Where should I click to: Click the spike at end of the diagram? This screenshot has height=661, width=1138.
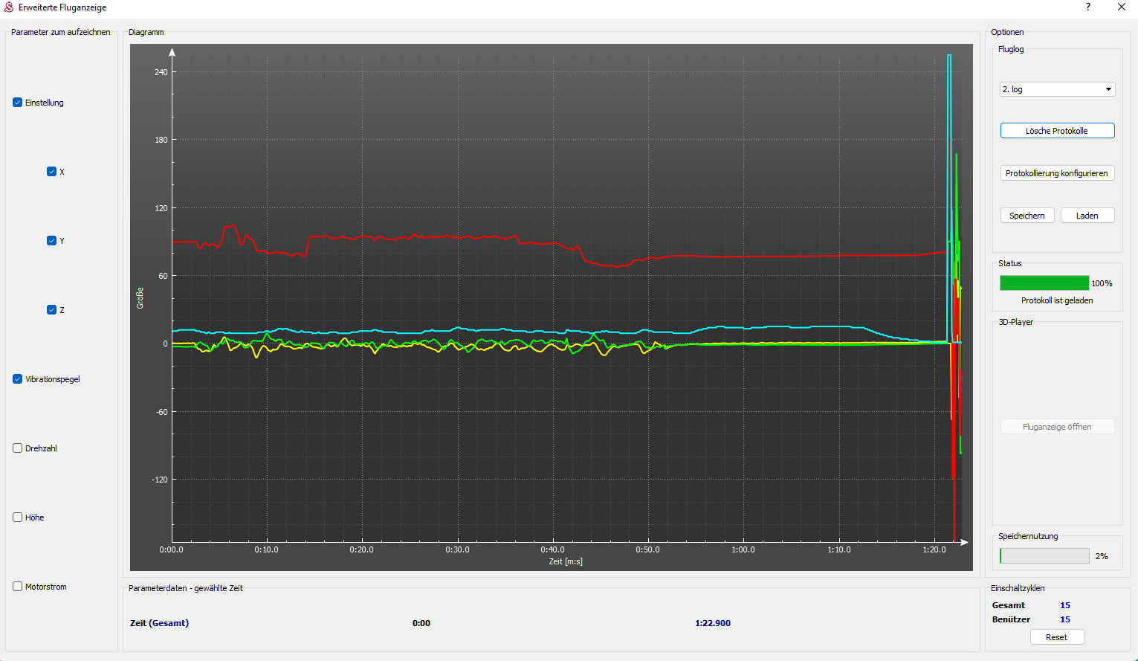click(x=949, y=149)
